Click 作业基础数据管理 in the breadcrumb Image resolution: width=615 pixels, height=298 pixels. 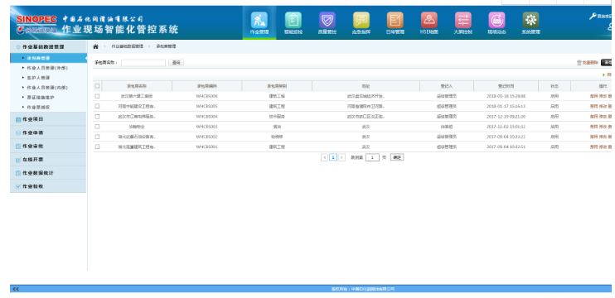127,46
